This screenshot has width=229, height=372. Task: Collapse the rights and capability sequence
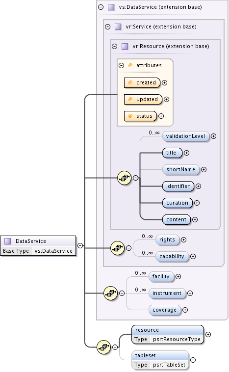(x=129, y=248)
